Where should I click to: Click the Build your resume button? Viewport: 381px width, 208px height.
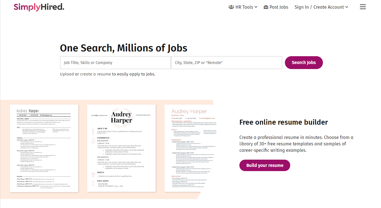point(265,166)
